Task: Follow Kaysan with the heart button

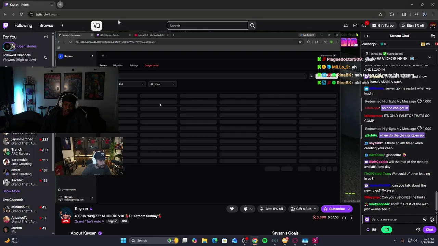Action: pos(232,209)
